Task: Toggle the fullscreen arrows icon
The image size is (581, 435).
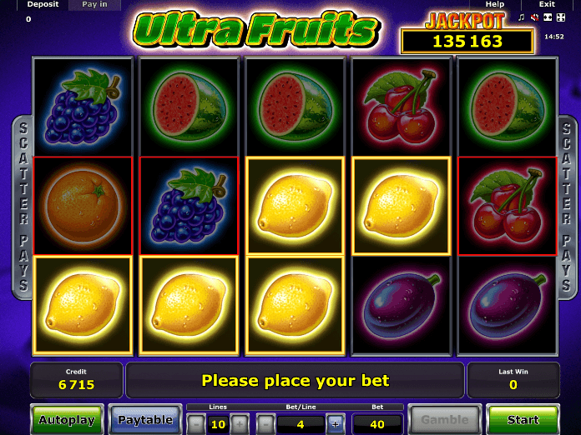Action: 561,17
